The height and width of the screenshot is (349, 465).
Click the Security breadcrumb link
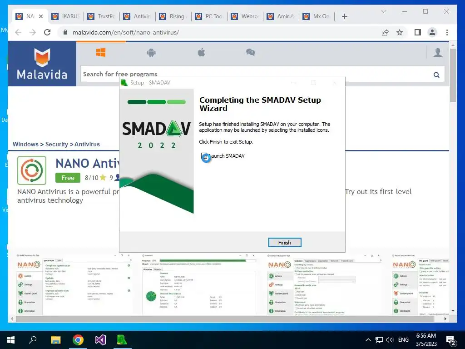click(56, 144)
